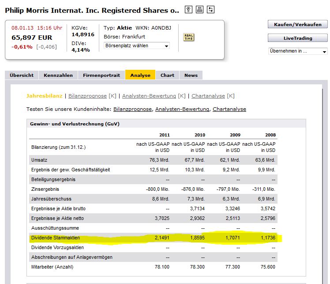Open the Bilanzprognose link in the sub-navigation
The height and width of the screenshot is (284, 330).
[x=87, y=96]
